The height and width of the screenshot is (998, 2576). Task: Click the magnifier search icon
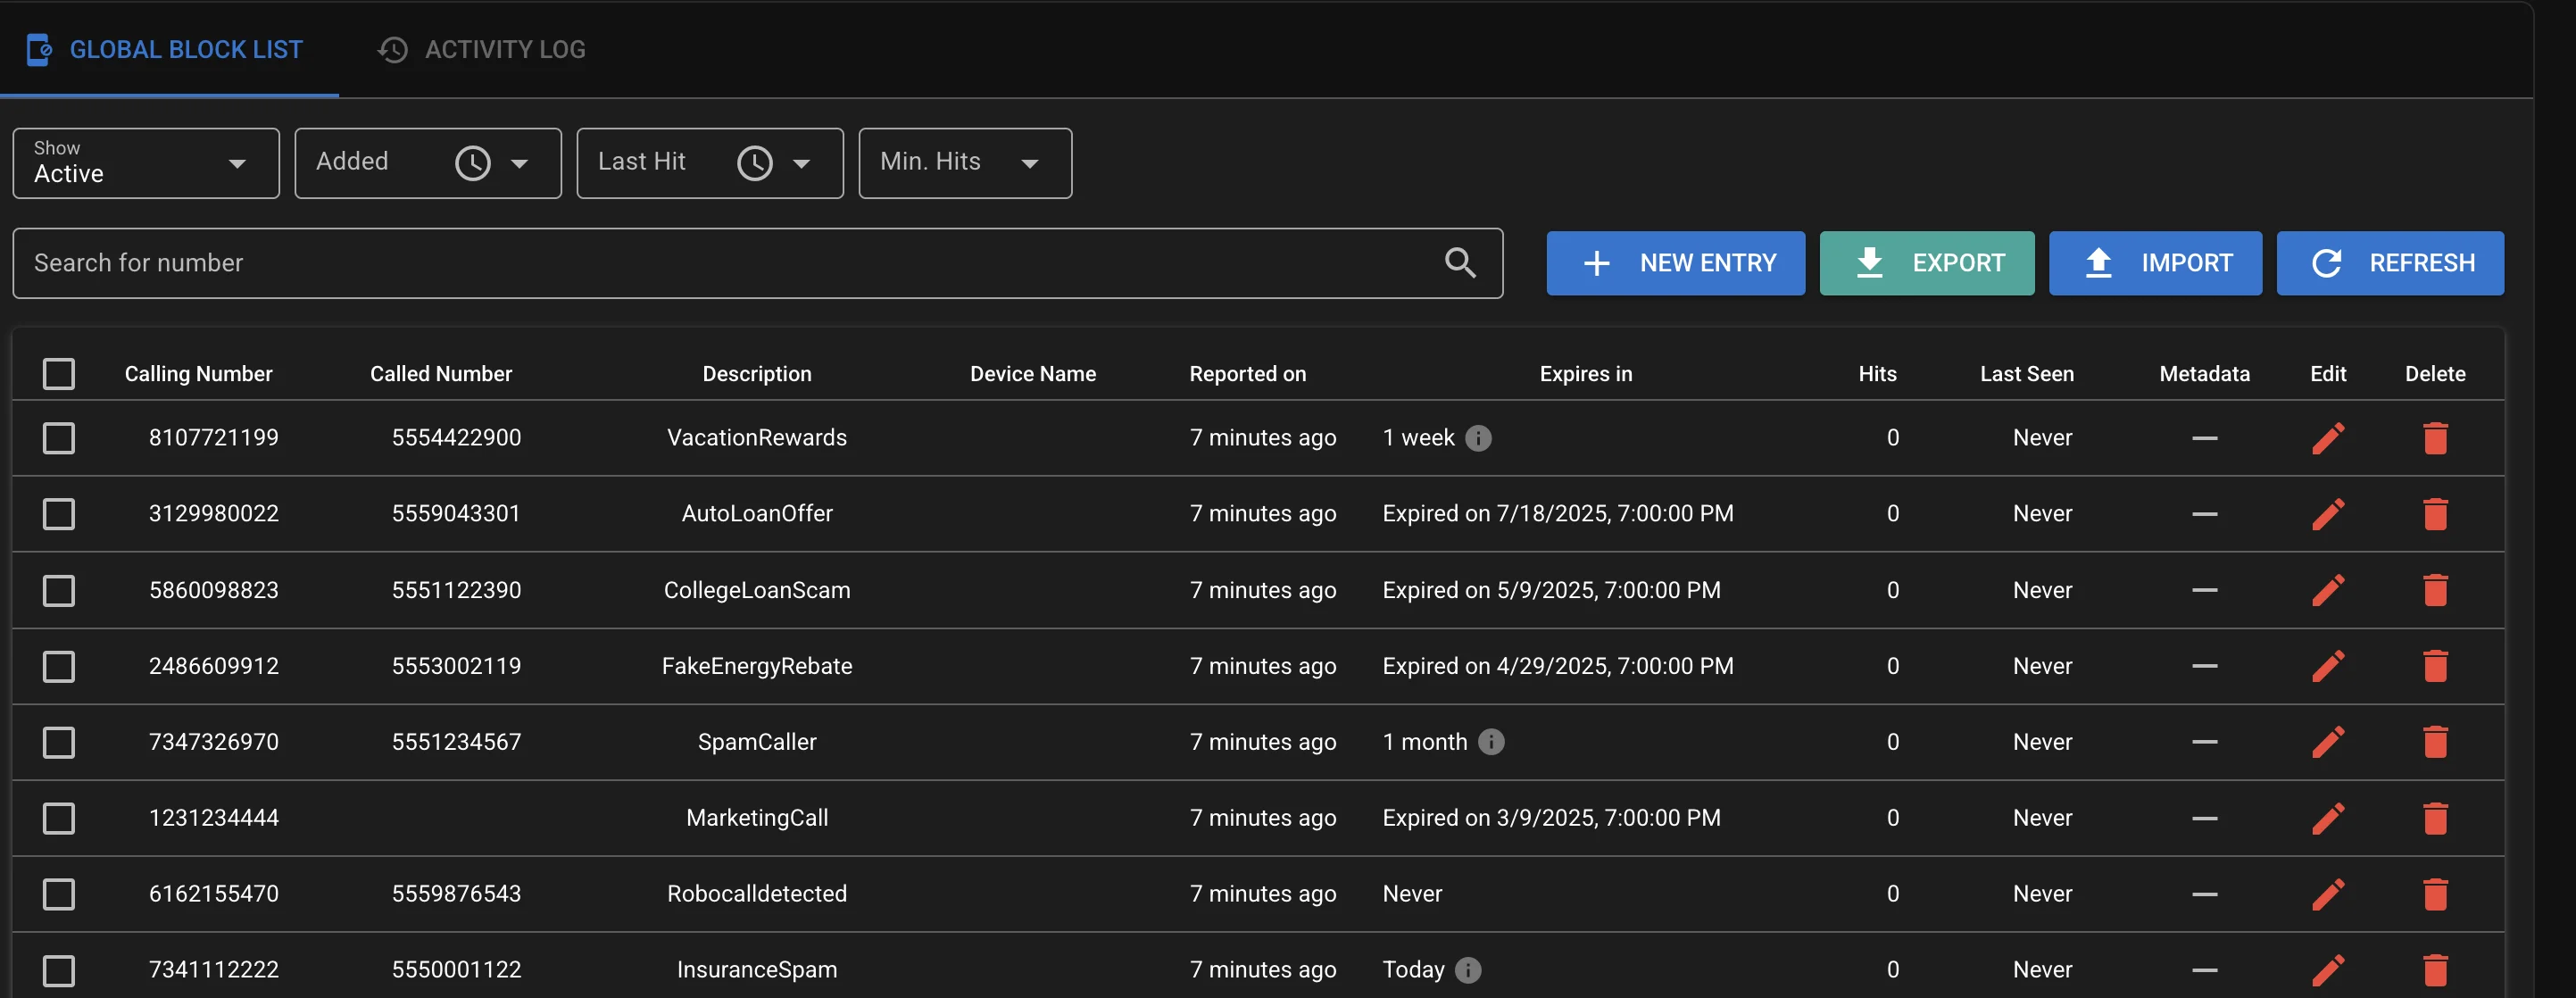click(x=1460, y=263)
